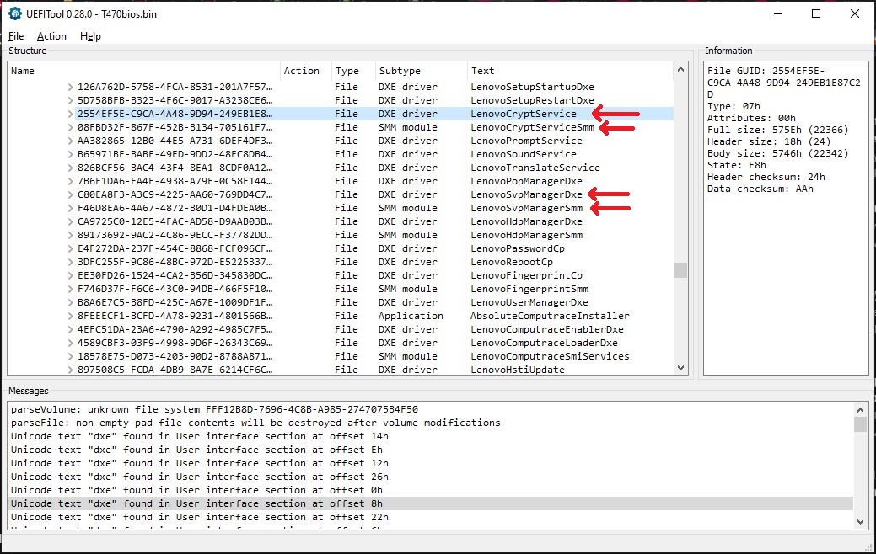Click SMM module subtype of LenovoFingerprintSmm row
Image resolution: width=876 pixels, height=554 pixels.
point(408,289)
